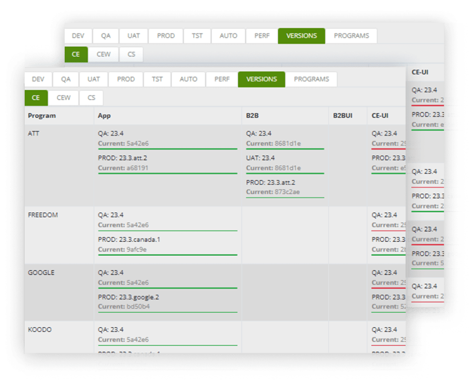Switch to QA tab in front window
Screen dimensions: 469x380
pyautogui.click(x=66, y=79)
